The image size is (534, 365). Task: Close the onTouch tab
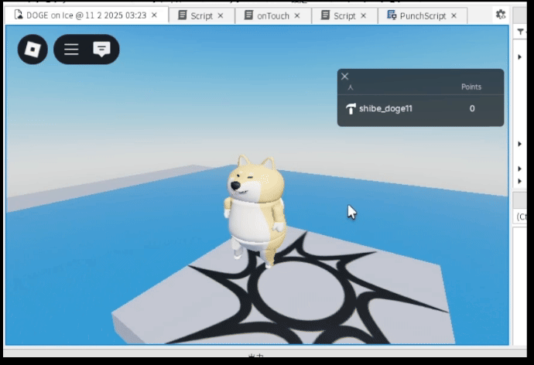tap(297, 15)
